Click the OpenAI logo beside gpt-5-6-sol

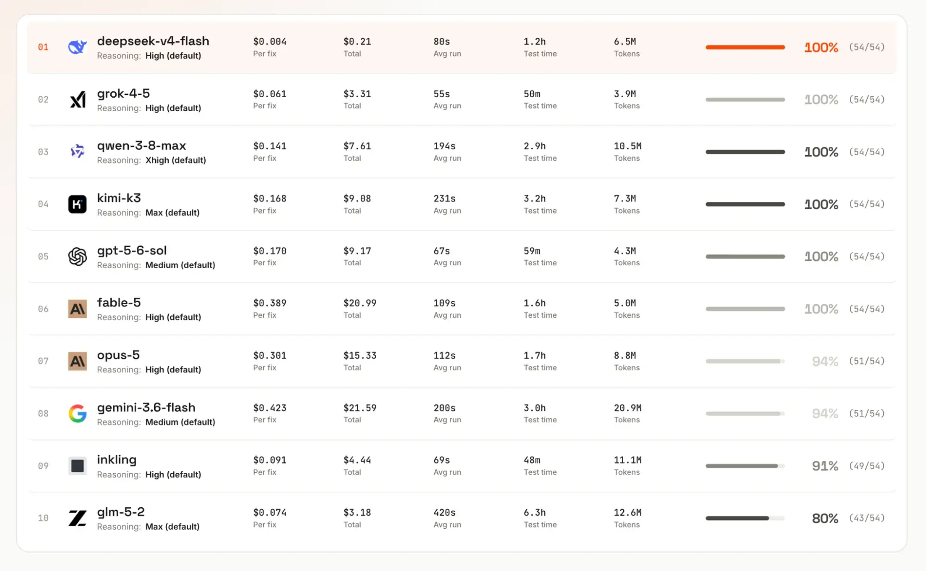pyautogui.click(x=77, y=257)
